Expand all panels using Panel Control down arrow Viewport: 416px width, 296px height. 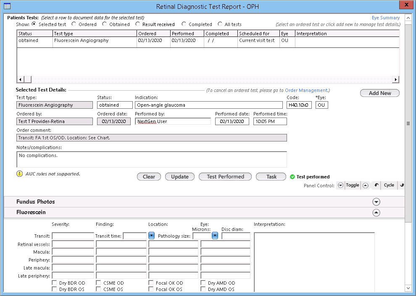341,185
